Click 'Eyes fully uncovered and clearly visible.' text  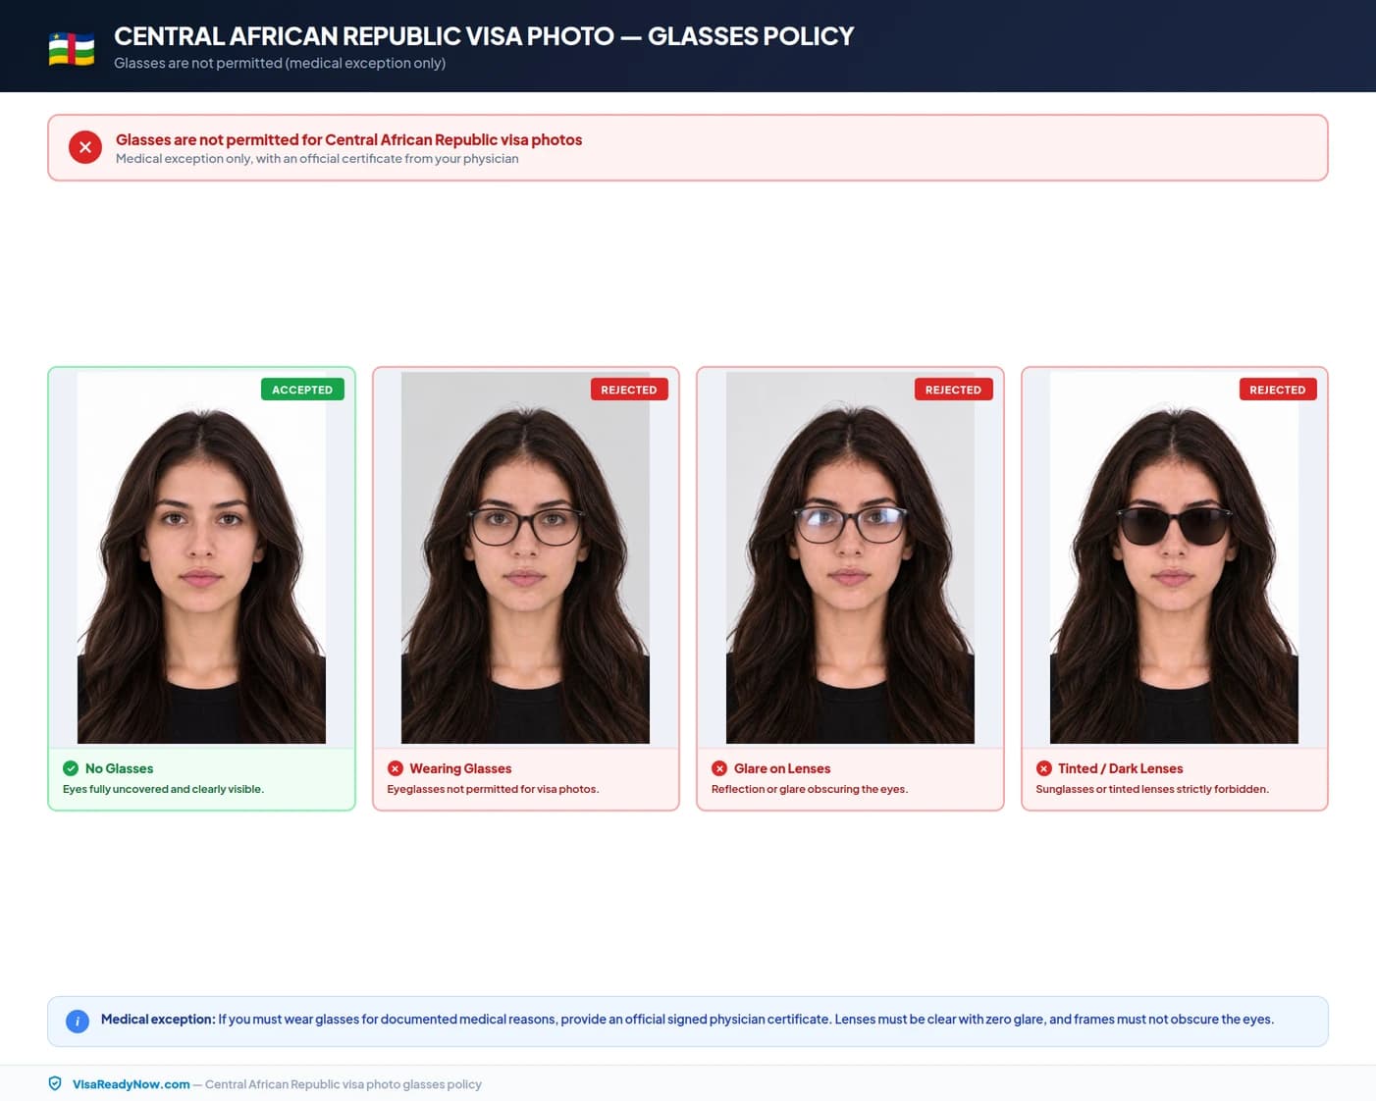pyautogui.click(x=163, y=789)
